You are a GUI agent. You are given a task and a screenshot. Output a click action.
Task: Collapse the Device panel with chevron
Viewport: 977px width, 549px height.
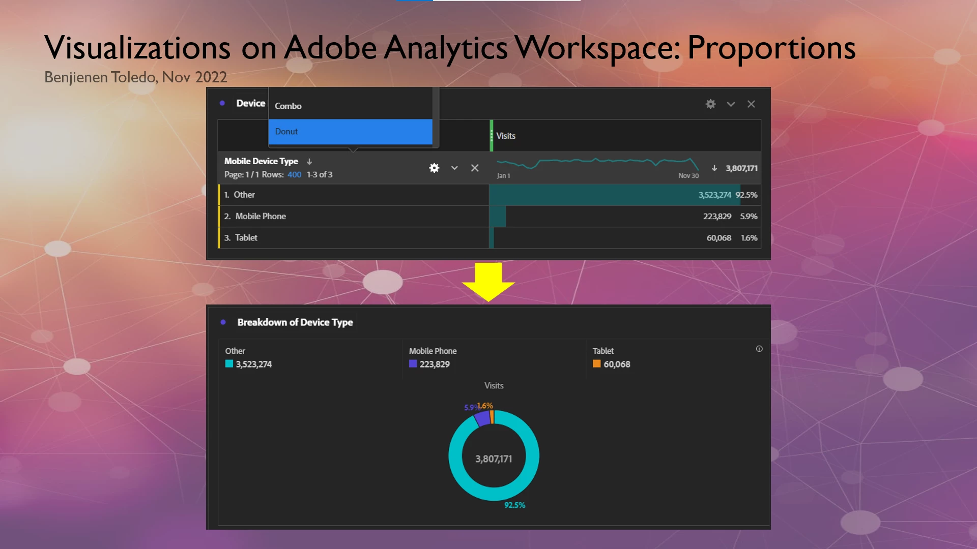pos(731,104)
